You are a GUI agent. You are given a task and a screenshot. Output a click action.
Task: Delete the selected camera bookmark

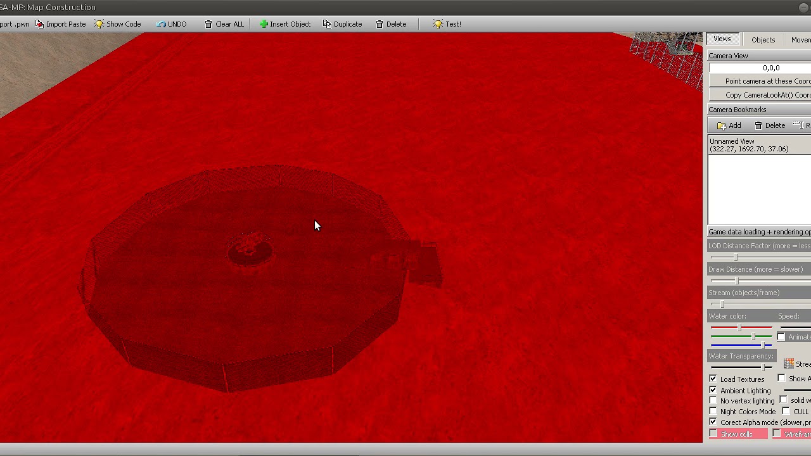click(770, 125)
